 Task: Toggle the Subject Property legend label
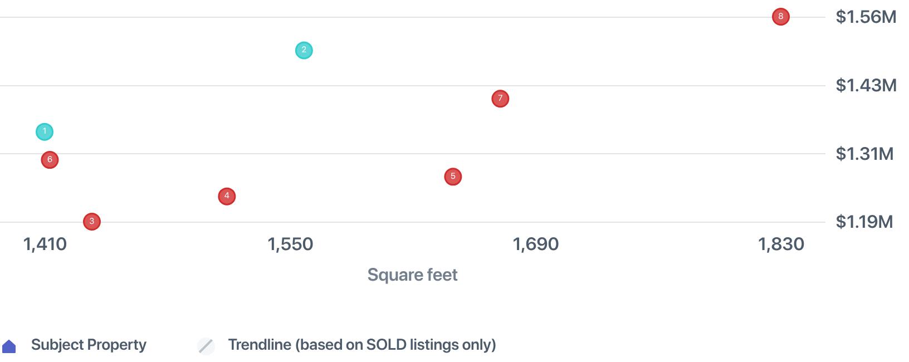click(x=89, y=345)
